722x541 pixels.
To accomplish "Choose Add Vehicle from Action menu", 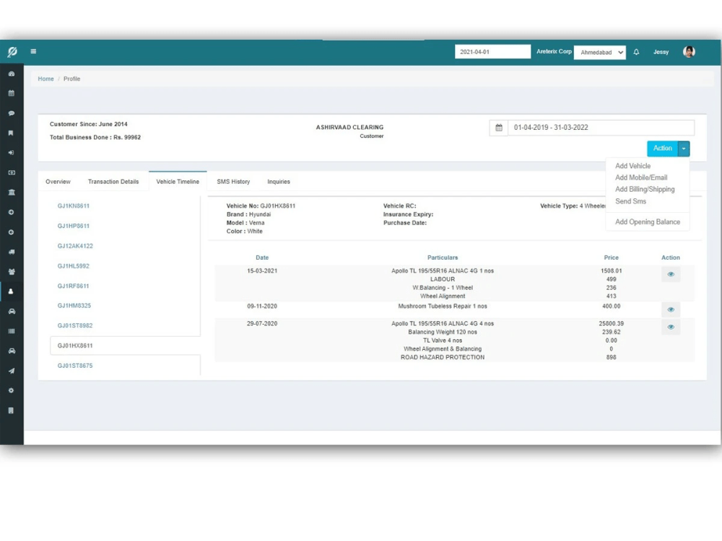I will point(632,166).
